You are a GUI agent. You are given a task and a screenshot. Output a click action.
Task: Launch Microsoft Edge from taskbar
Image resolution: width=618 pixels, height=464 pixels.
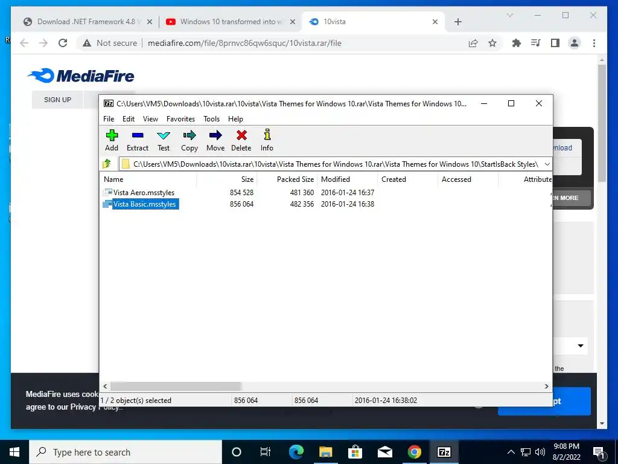[x=296, y=452]
